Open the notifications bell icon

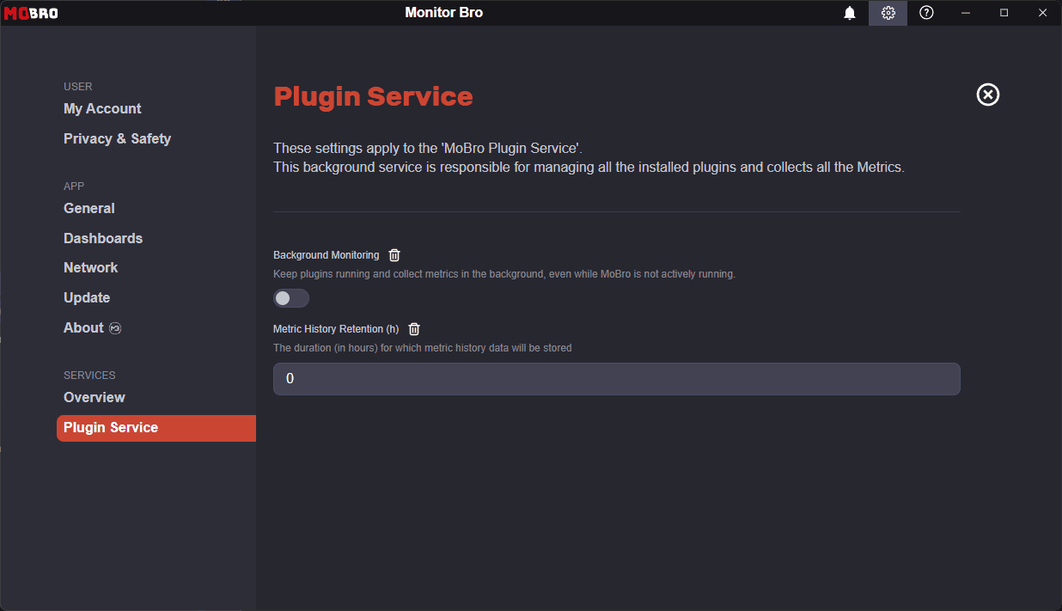pyautogui.click(x=850, y=13)
